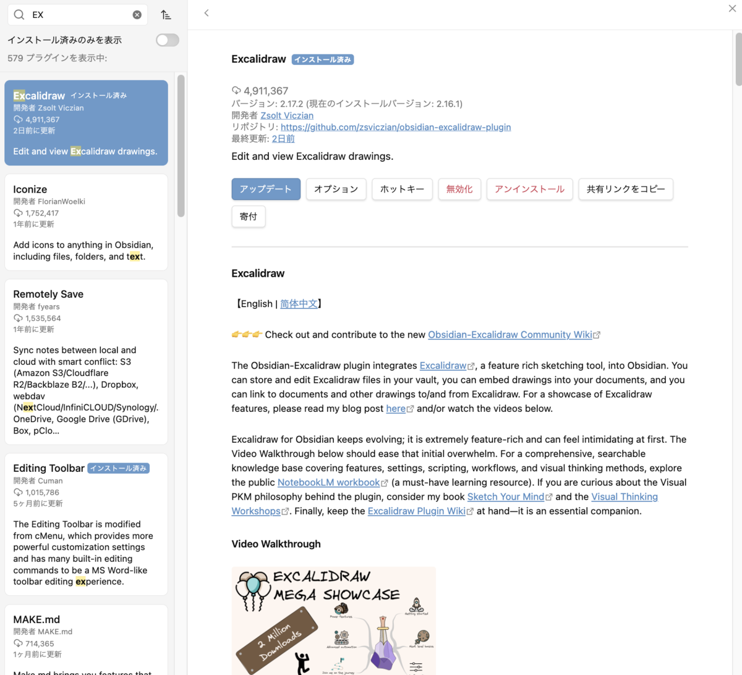Viewport: 742px width, 675px height.
Task: Click the 2日前 last updated link
Action: tap(283, 139)
